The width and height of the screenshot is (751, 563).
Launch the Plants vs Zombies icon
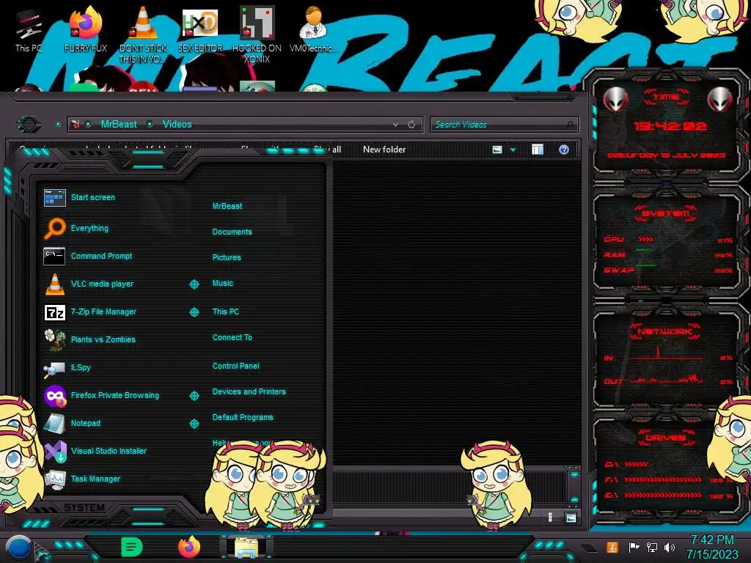(54, 339)
